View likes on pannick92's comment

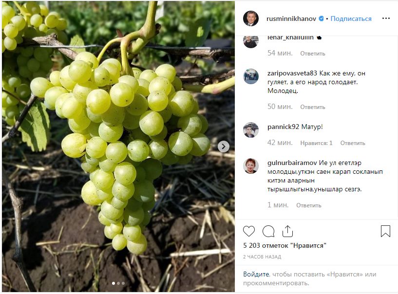pos(317,143)
